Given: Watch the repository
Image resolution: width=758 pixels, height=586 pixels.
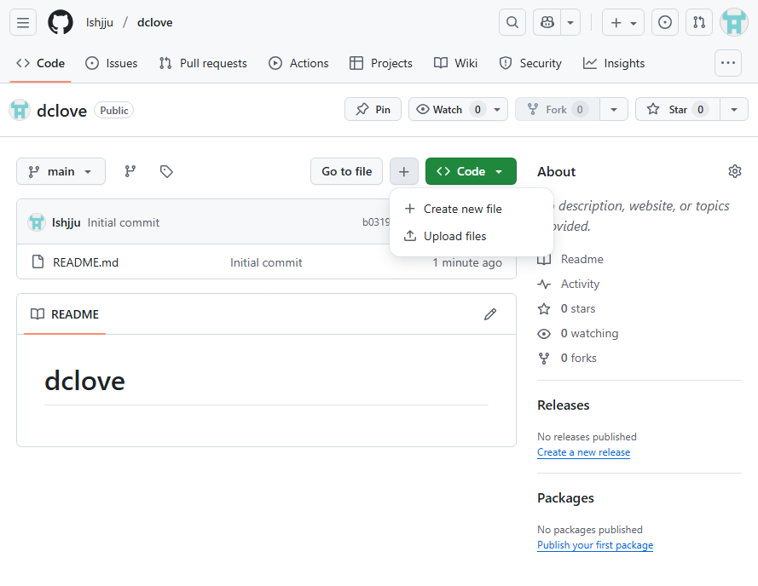Looking at the screenshot, I should coord(447,109).
